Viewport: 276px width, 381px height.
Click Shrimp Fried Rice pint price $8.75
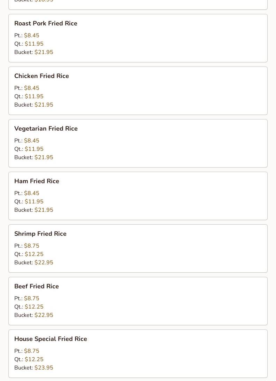pyautogui.click(x=31, y=246)
